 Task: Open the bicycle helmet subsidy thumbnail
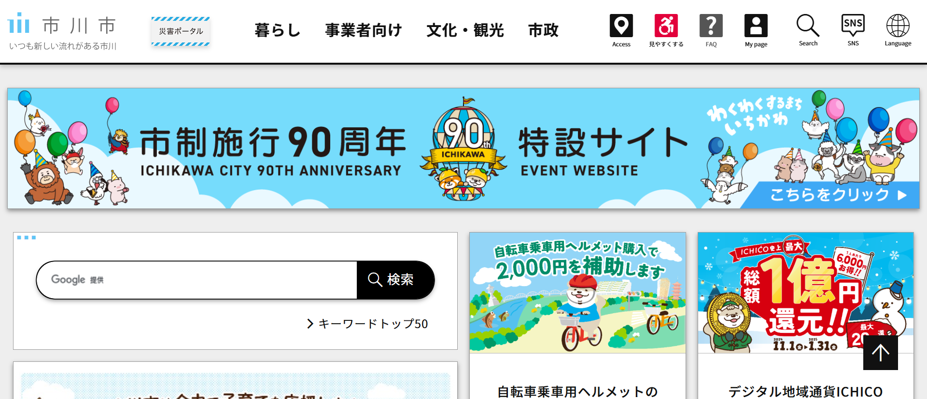[x=577, y=292]
